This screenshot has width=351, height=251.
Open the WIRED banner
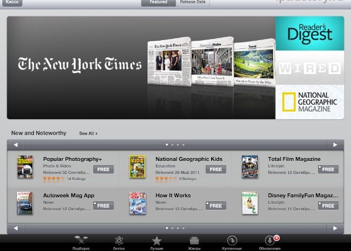(x=309, y=68)
